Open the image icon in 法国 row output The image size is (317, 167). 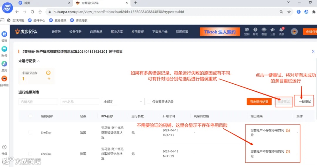coord(288,130)
